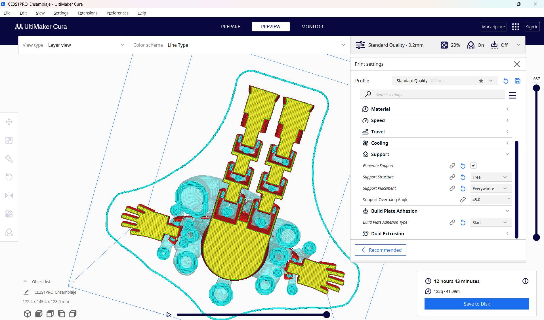Select the Move tool in left toolbar
Screen dimensions: 544x320
point(9,122)
